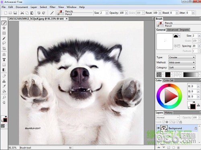Viewport: 201px width, 150px height.
Task: Select the Move tool
Action: (4, 28)
